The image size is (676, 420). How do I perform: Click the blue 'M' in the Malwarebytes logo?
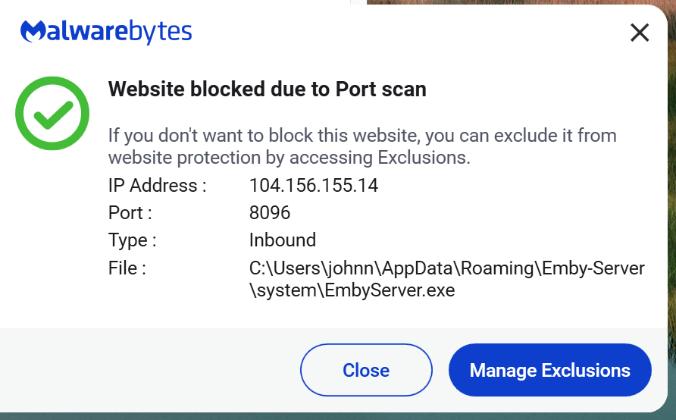[x=34, y=32]
